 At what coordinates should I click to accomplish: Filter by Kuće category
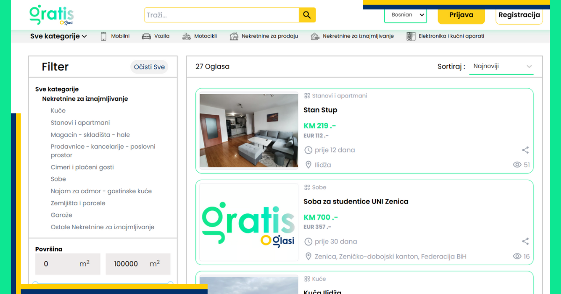click(58, 111)
